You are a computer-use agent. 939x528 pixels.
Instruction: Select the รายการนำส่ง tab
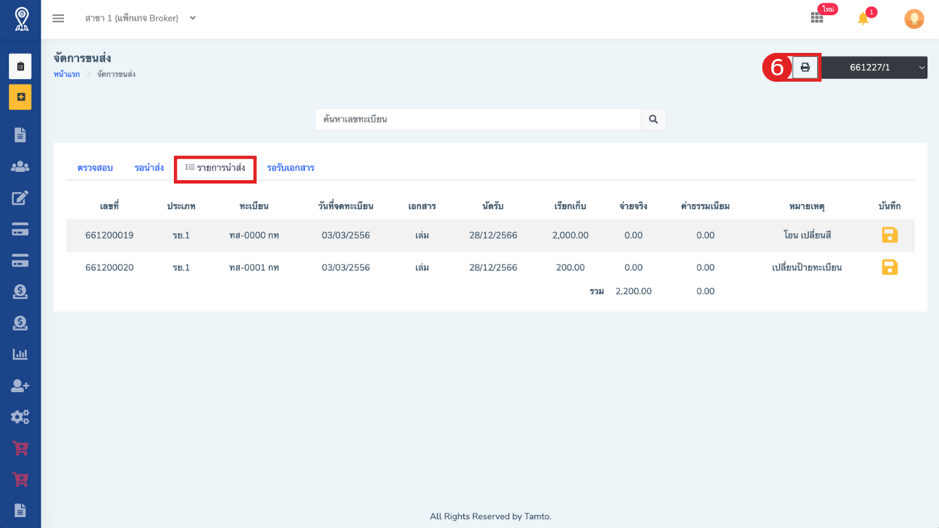[x=215, y=168]
